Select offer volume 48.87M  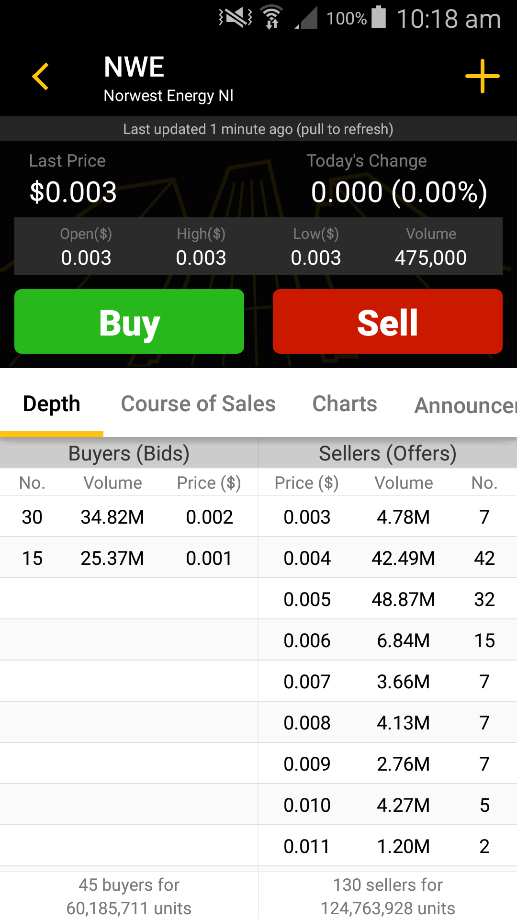tap(404, 599)
